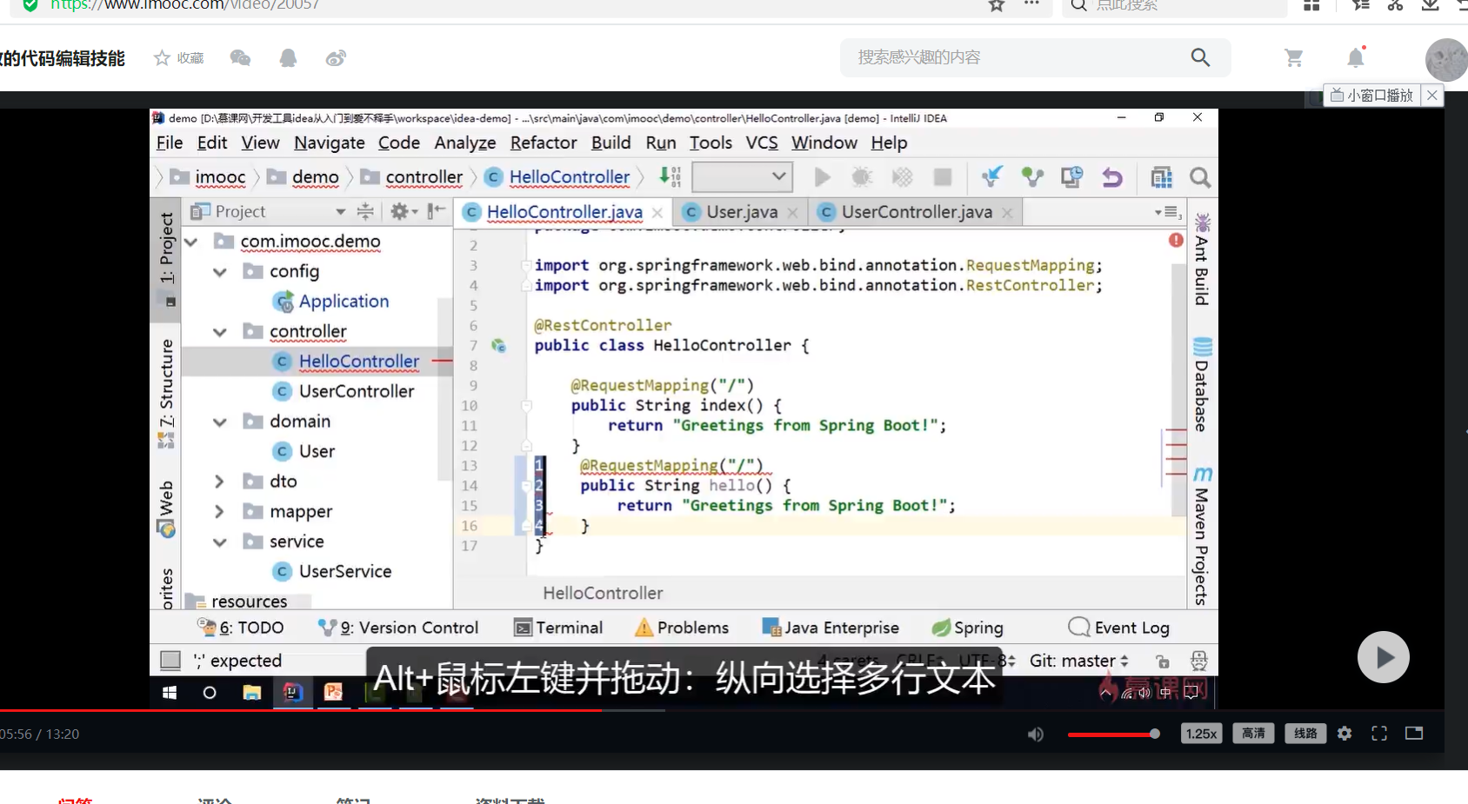The width and height of the screenshot is (1468, 804).
Task: Switch to the UserController.java editor tab
Action: click(x=916, y=212)
